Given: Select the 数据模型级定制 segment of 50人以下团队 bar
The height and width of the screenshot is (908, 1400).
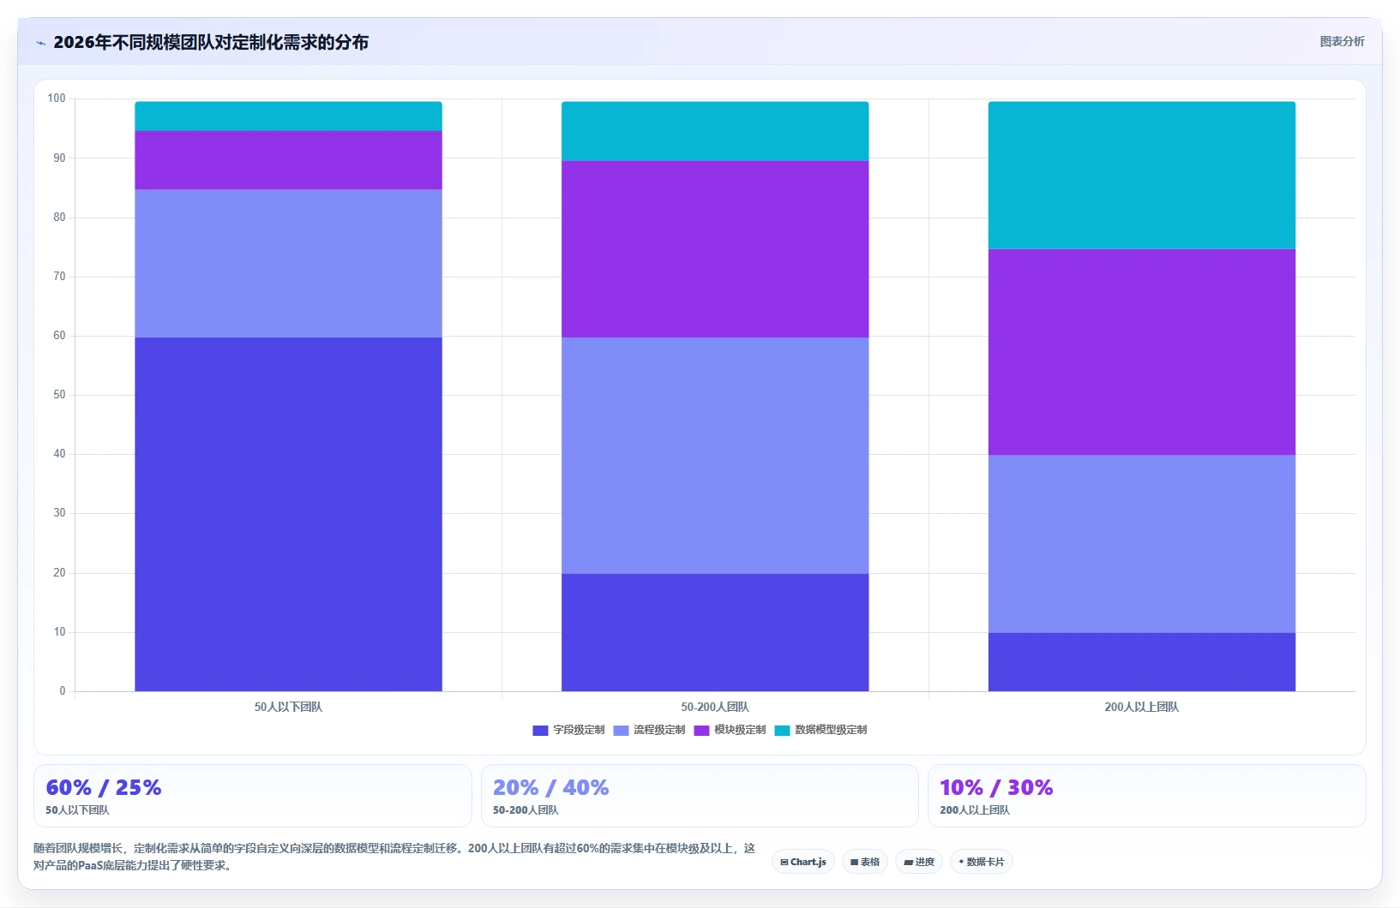Looking at the screenshot, I should point(288,116).
